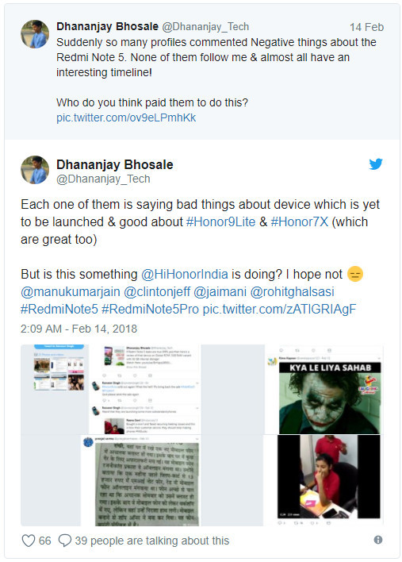Open replies via speech bubble icon

click(65, 541)
